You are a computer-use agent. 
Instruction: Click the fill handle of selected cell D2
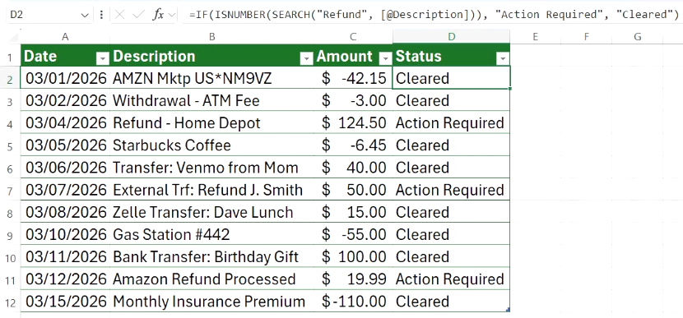(509, 89)
